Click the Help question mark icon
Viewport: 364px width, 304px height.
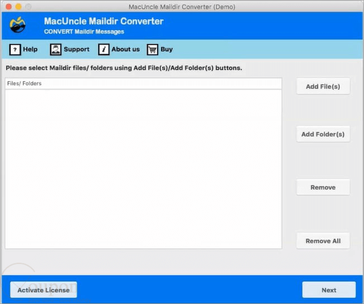(15, 50)
